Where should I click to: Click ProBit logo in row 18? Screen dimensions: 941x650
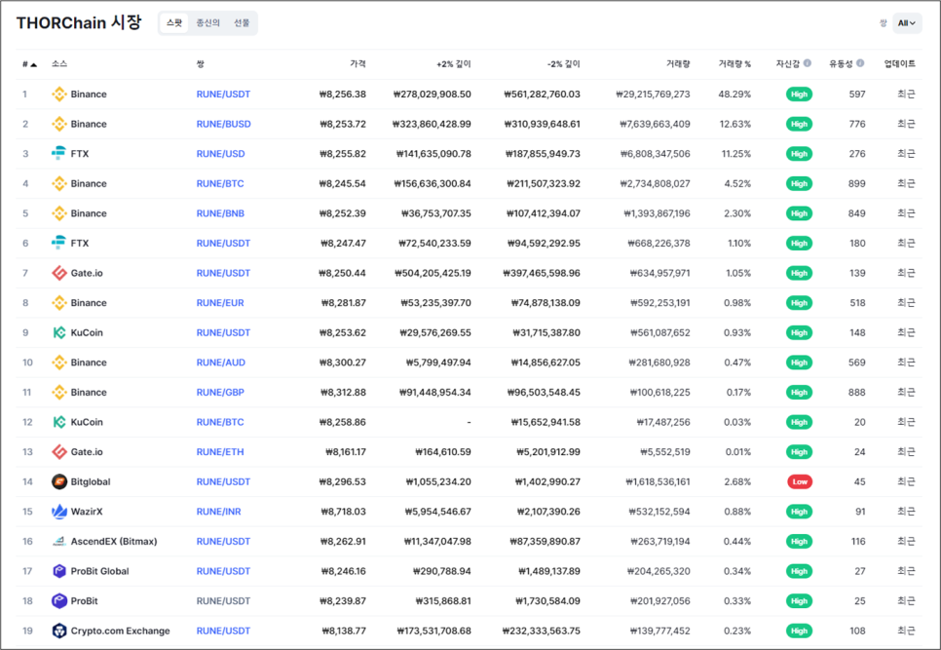coord(58,600)
